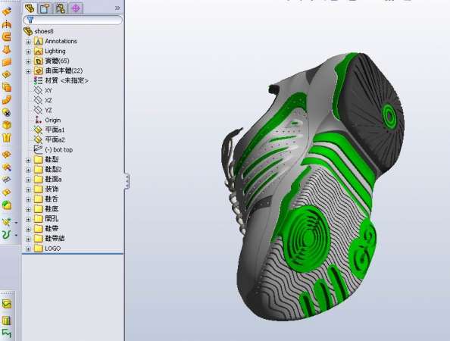The height and width of the screenshot is (341, 450).
Task: Expand the Lighting folder
Action: [x=28, y=52]
